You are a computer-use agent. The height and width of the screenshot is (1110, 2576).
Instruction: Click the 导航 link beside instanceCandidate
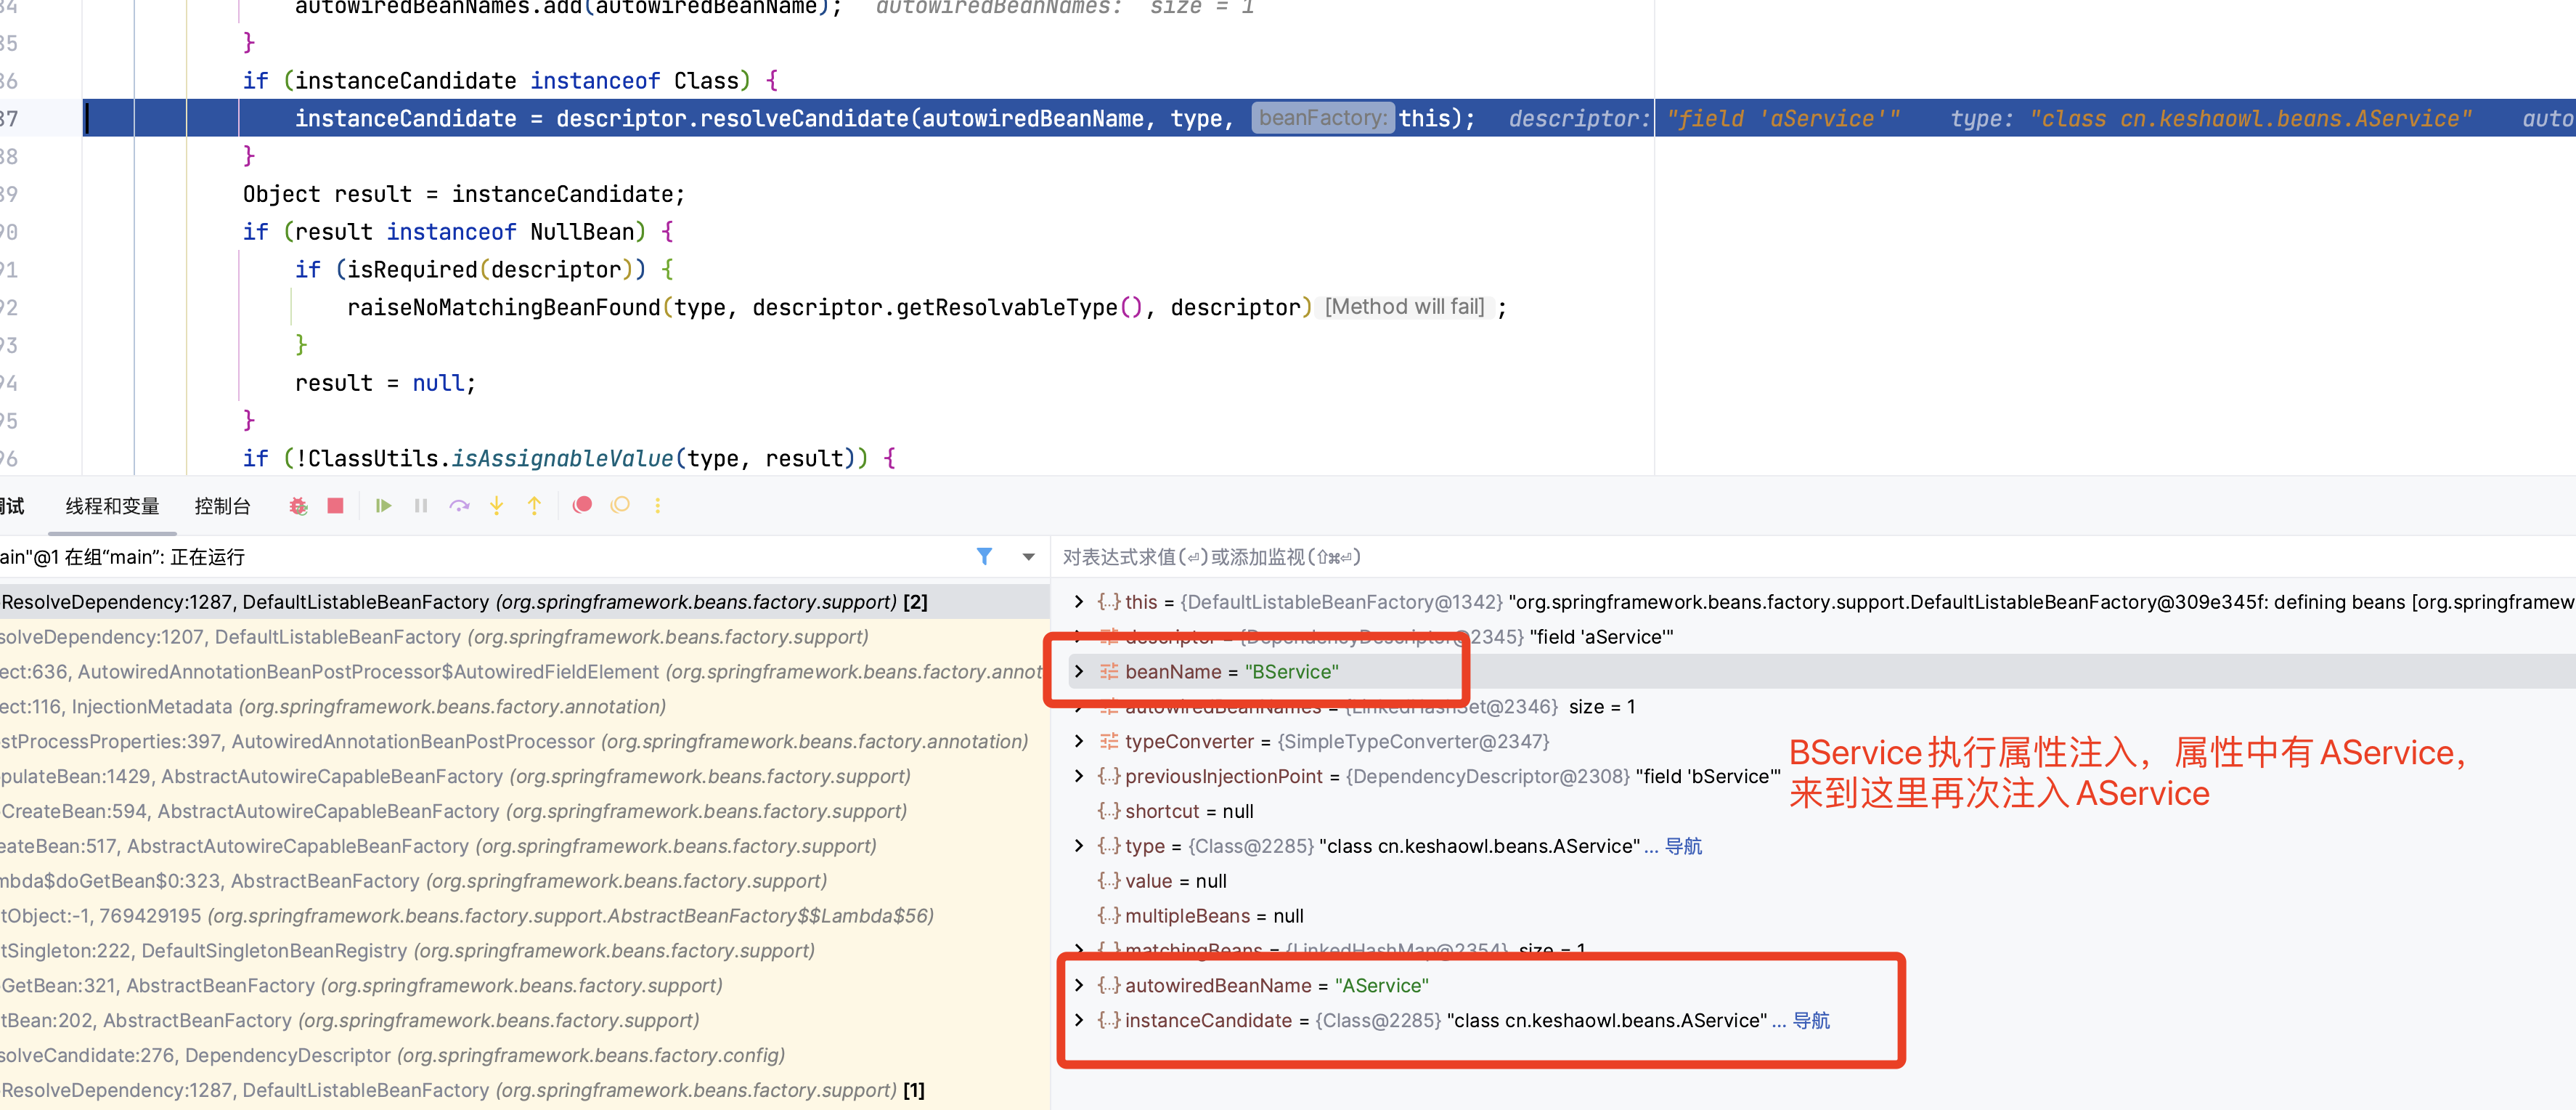click(x=1811, y=1021)
